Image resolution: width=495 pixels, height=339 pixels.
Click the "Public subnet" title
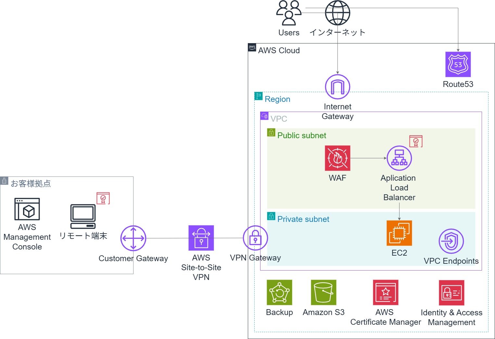pos(302,135)
